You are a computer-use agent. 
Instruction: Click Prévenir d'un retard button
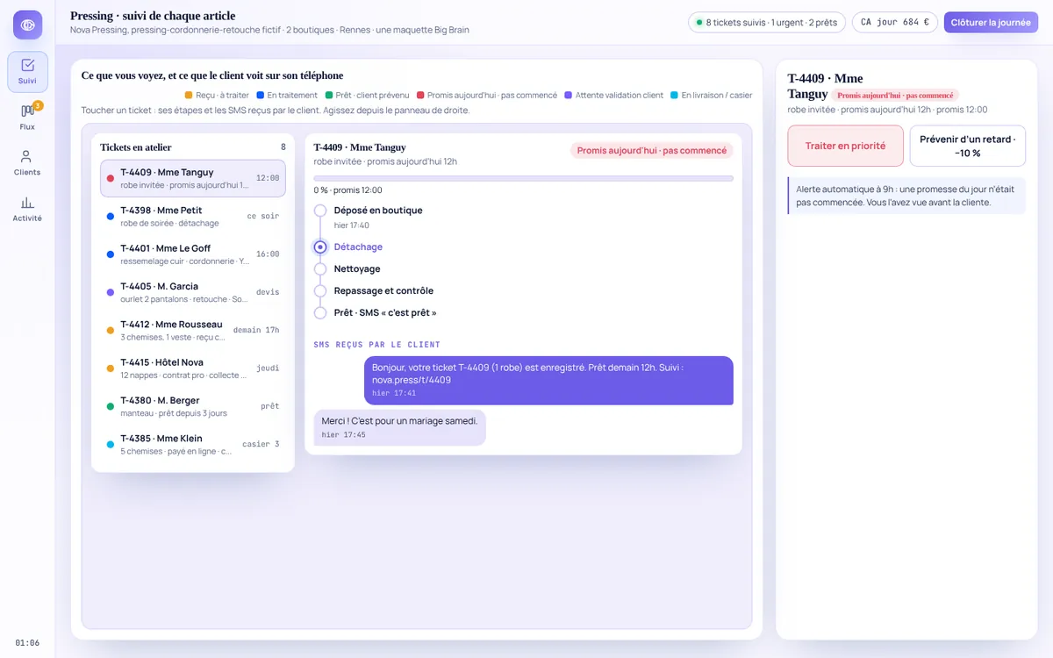[x=968, y=146]
